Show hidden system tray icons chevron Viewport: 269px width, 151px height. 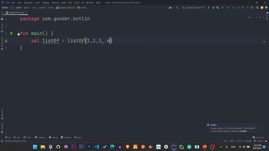click(221, 147)
